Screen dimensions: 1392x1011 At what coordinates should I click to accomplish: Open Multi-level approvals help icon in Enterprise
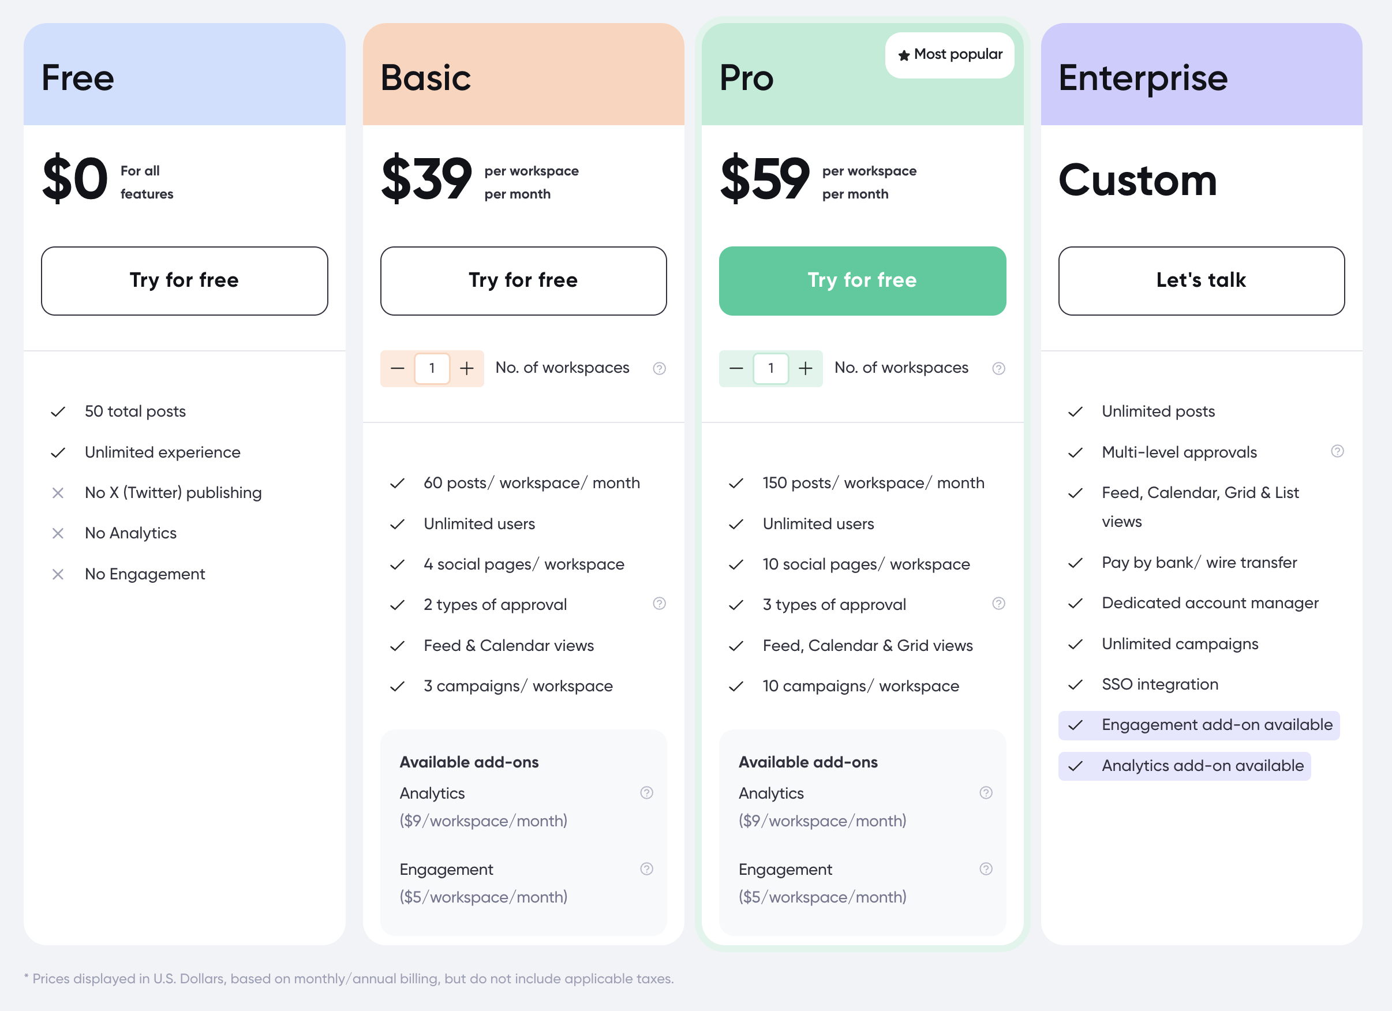click(x=1338, y=452)
